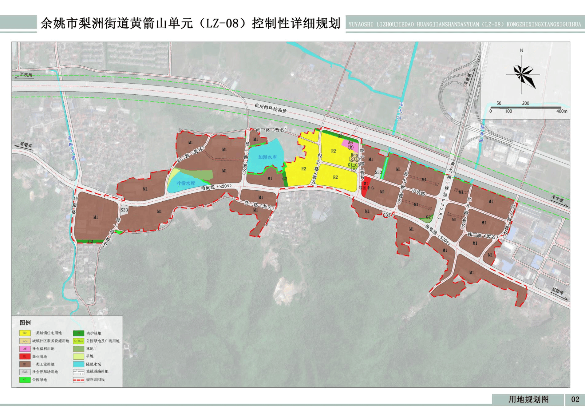Click the page number 02

575,399
